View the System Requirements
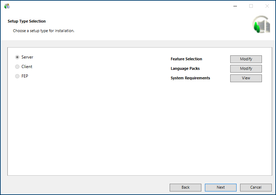 [246, 78]
